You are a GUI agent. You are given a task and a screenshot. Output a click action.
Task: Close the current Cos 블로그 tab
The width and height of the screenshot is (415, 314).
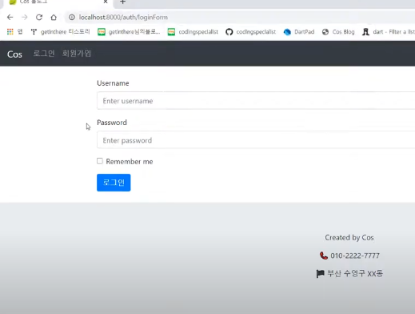[106, 2]
